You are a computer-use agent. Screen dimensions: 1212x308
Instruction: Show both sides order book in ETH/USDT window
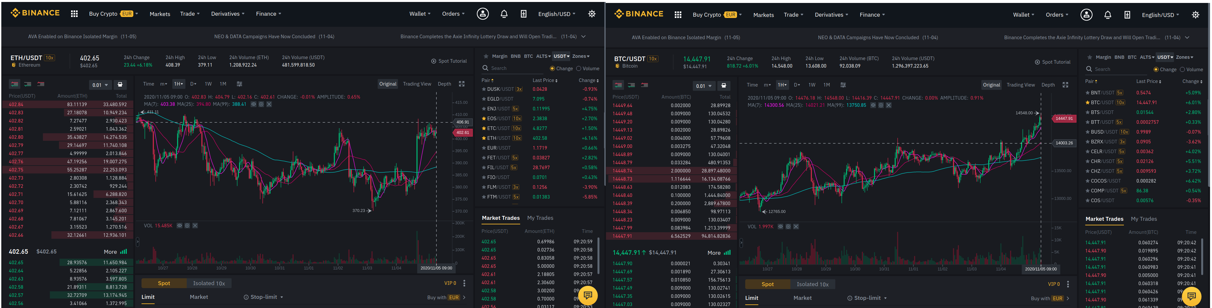[15, 84]
